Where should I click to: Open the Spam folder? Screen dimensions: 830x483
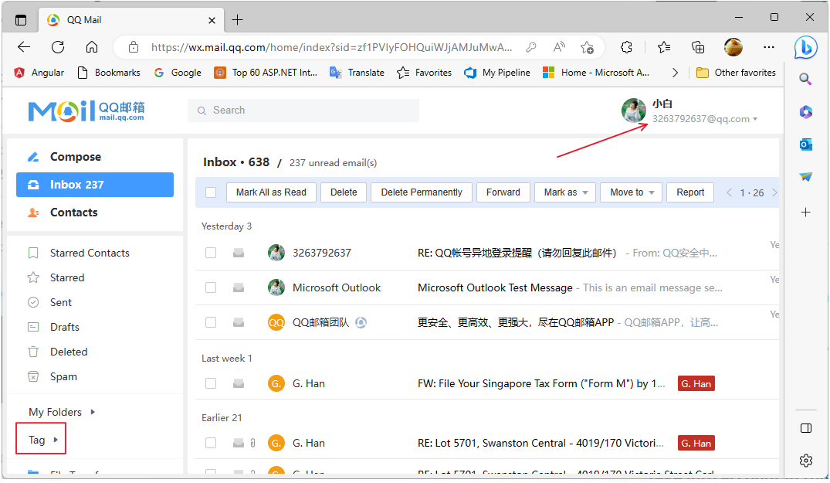coord(63,376)
